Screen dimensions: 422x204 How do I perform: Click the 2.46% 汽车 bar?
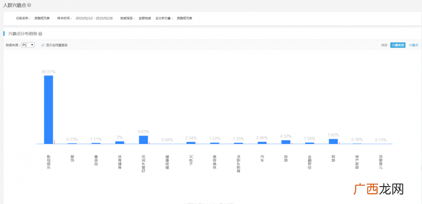[262, 143]
